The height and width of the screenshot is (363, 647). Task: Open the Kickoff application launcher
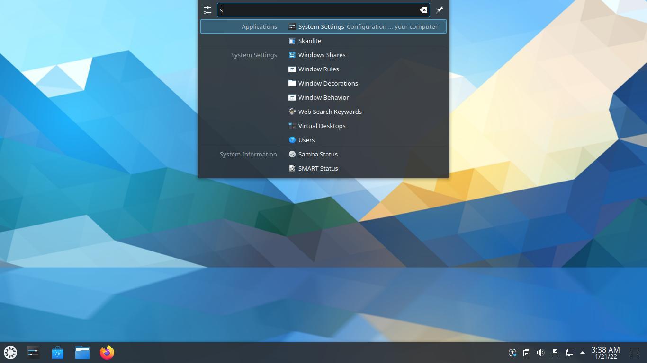[x=10, y=352]
